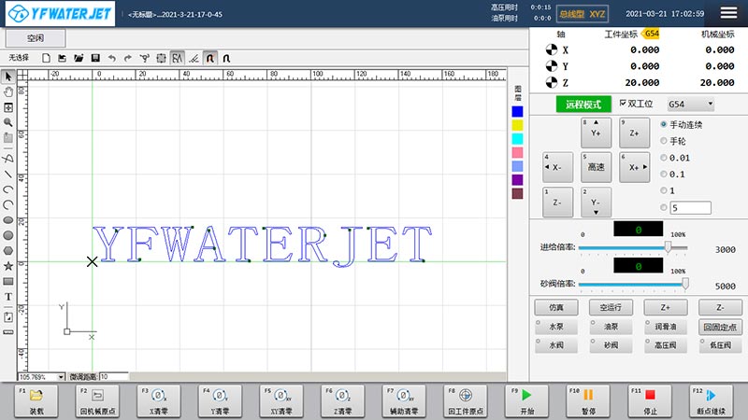The width and height of the screenshot is (748, 420).
Task: Click the F8 回工件原点 workpiece origin button
Action: click(x=466, y=401)
